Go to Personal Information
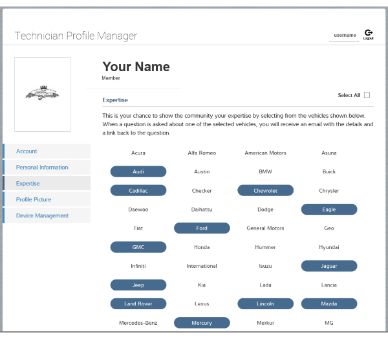388x339 pixels. 47,168
